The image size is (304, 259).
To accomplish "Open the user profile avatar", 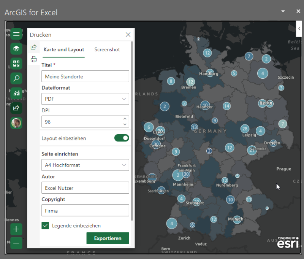I will point(16,123).
